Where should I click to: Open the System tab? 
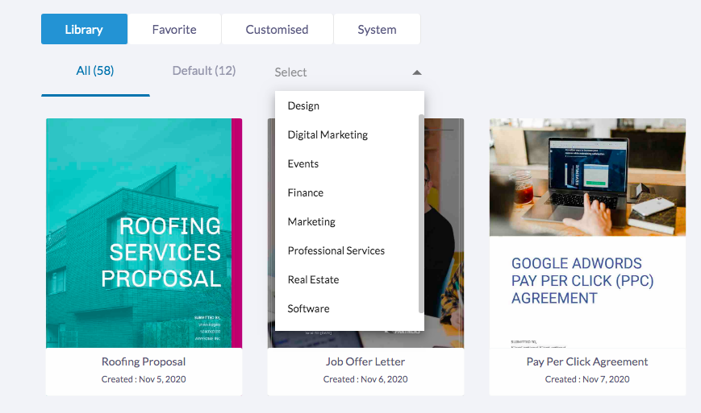[377, 29]
